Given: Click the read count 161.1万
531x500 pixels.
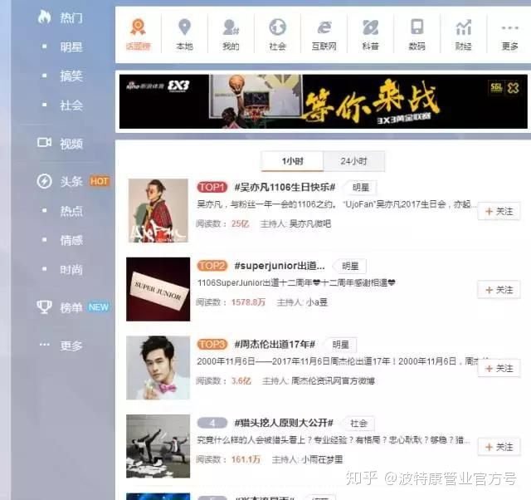Looking at the screenshot, I should pyautogui.click(x=246, y=459).
